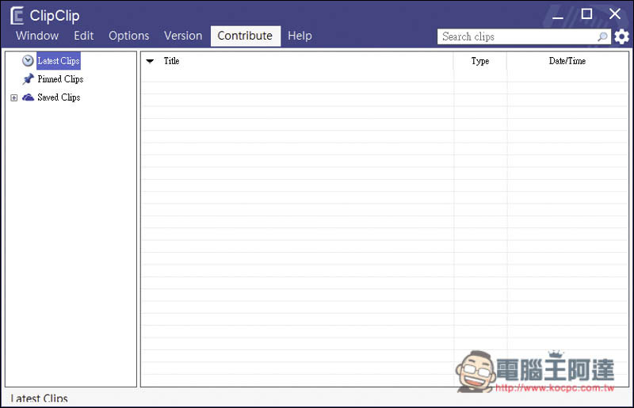Toggle sort arrow beside Title column
This screenshot has width=634, height=408.
point(150,61)
